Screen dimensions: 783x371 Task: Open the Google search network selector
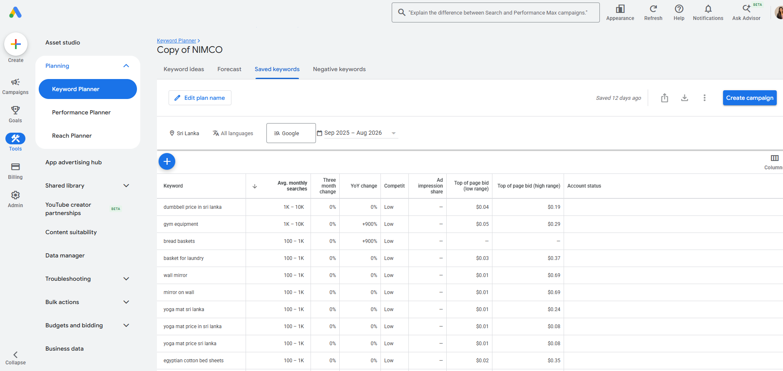tap(291, 133)
